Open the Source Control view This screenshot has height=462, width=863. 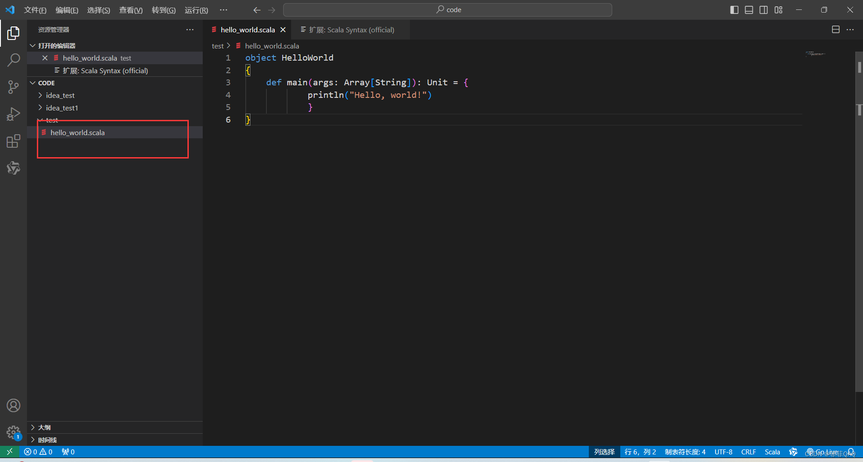point(13,87)
